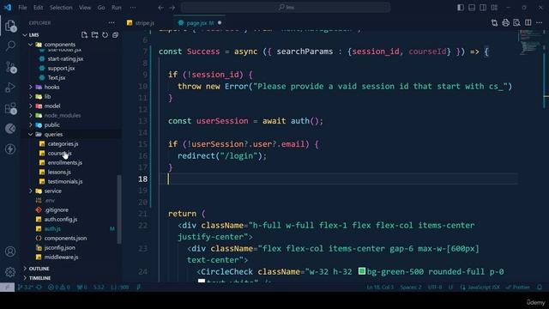
Task: Expand the OUTLINE section
Action: pyautogui.click(x=39, y=269)
